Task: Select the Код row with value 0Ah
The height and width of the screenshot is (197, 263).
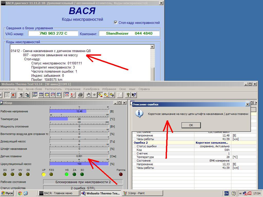Action: [x=194, y=150]
